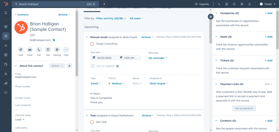Click the Call phone icon button

[x=39, y=50]
